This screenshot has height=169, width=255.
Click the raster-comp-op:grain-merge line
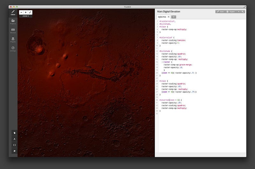(178, 65)
